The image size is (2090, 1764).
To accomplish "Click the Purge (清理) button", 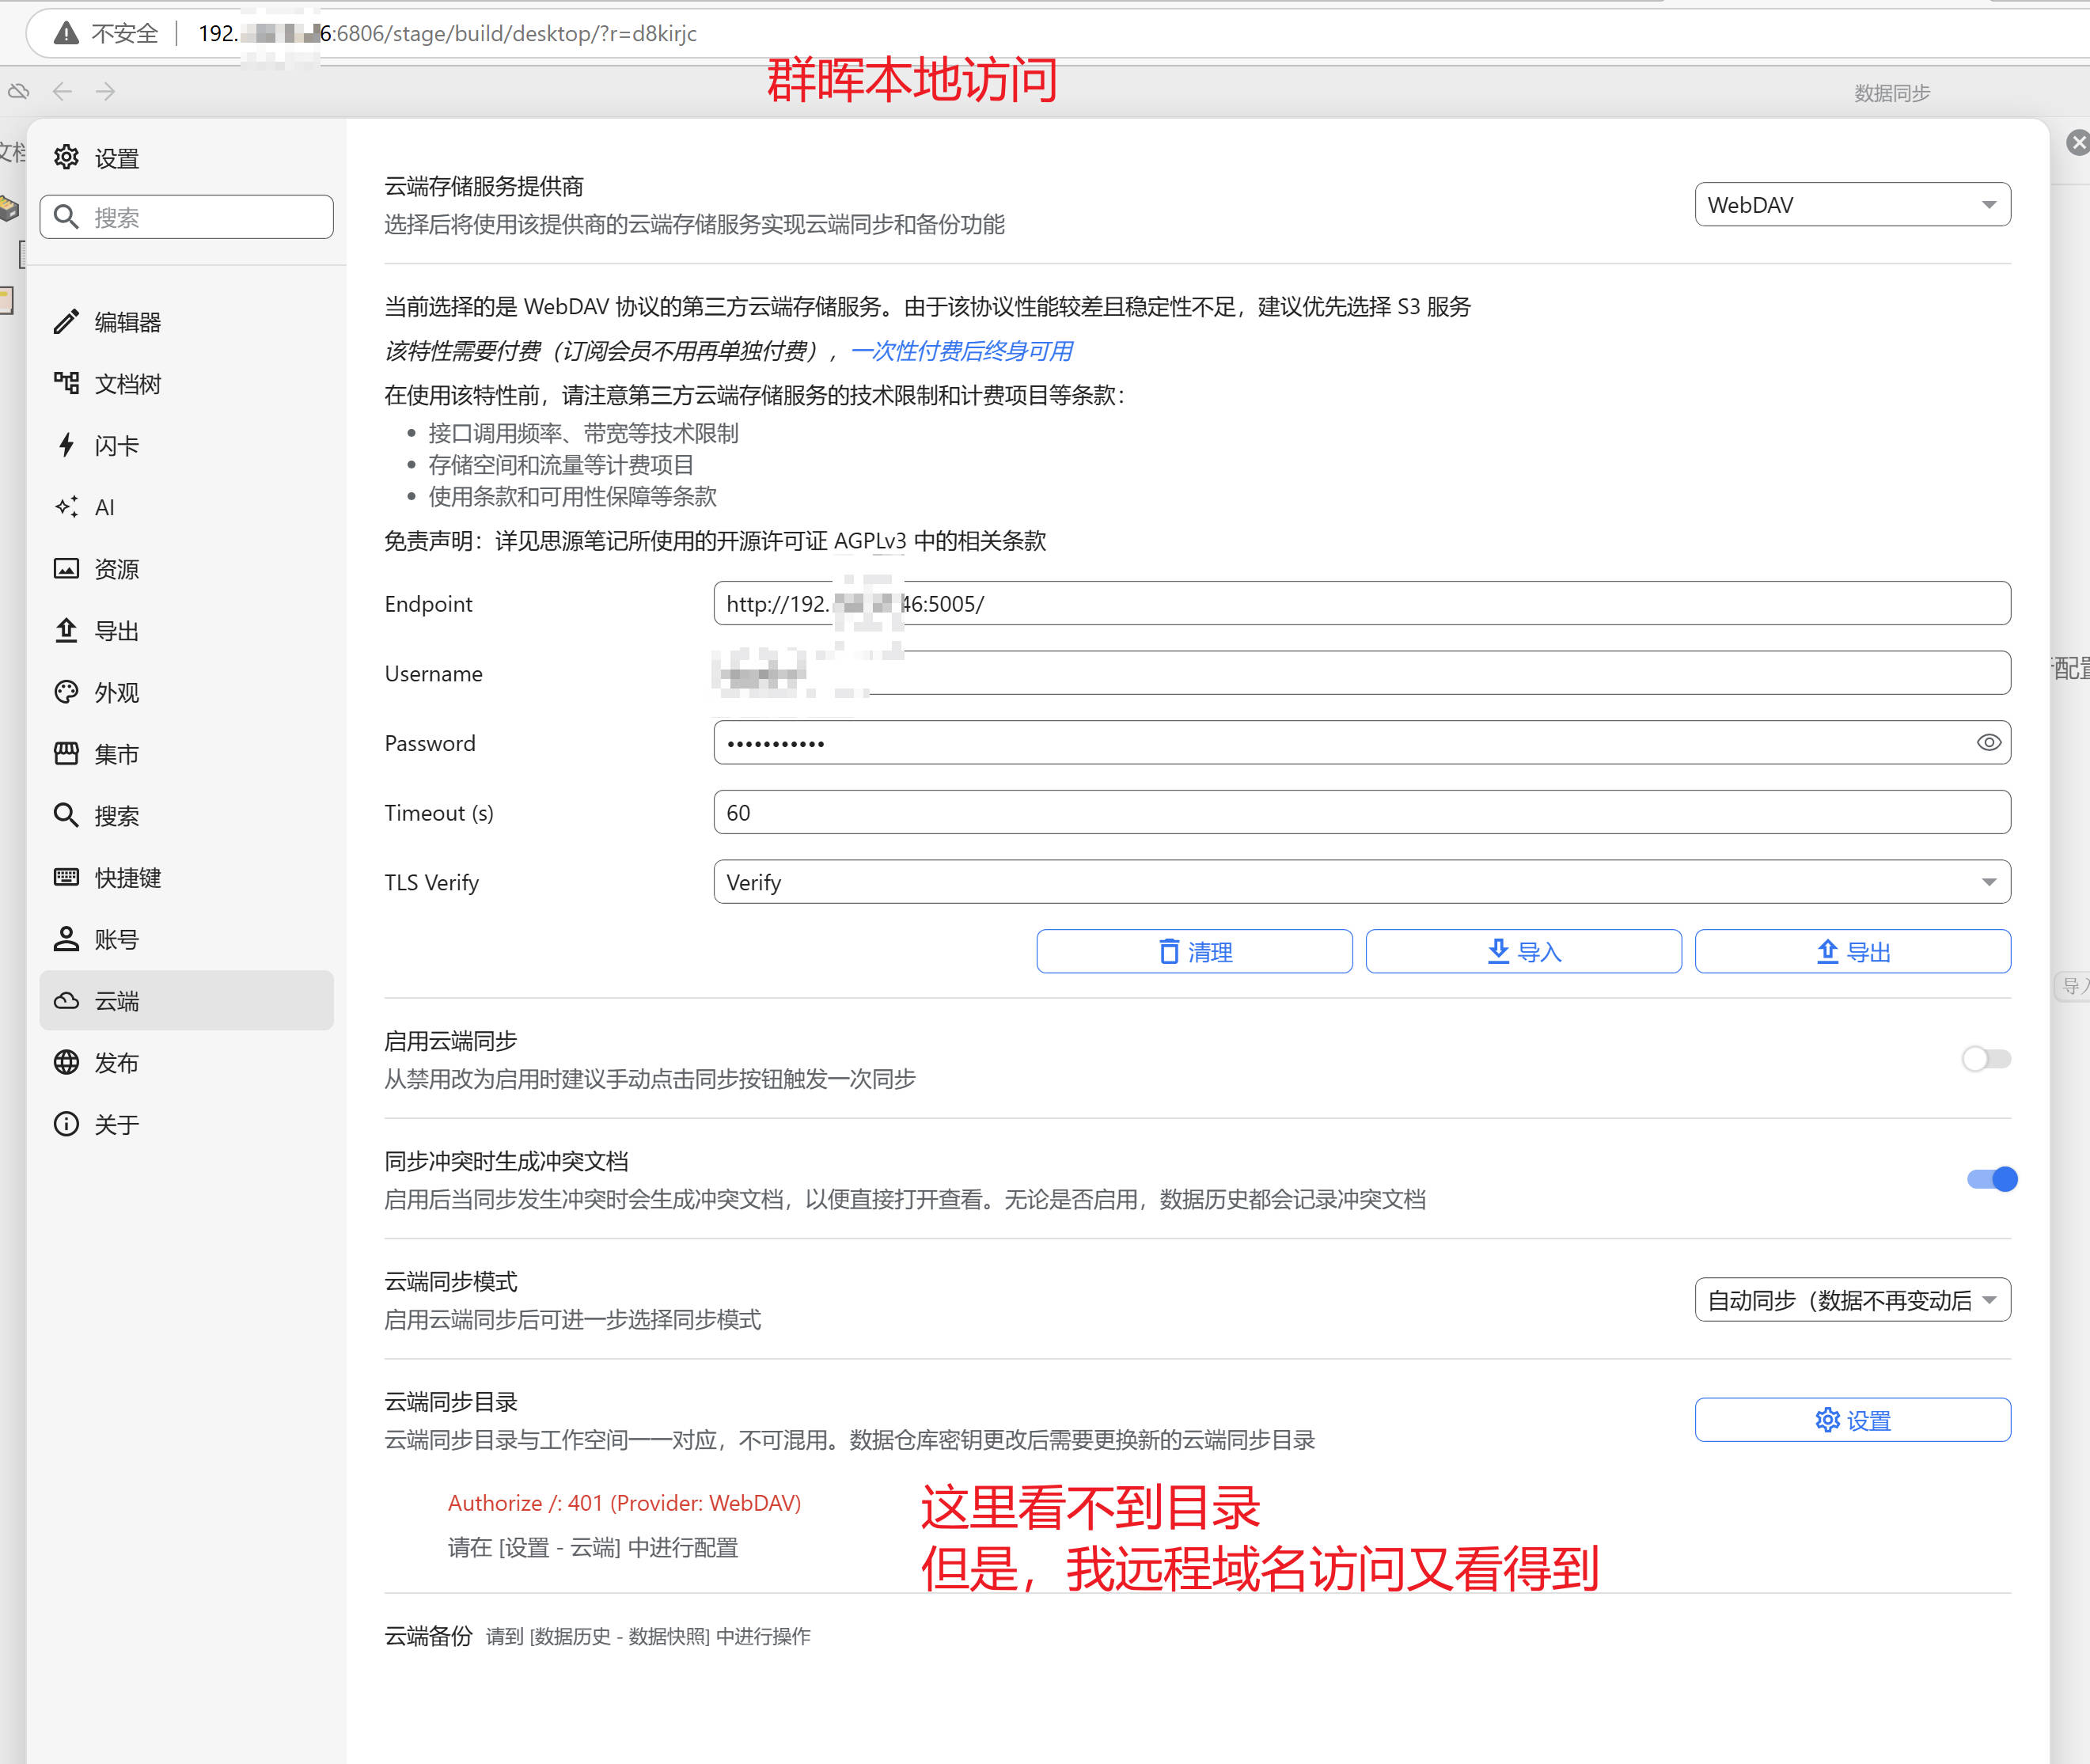I will [1194, 952].
